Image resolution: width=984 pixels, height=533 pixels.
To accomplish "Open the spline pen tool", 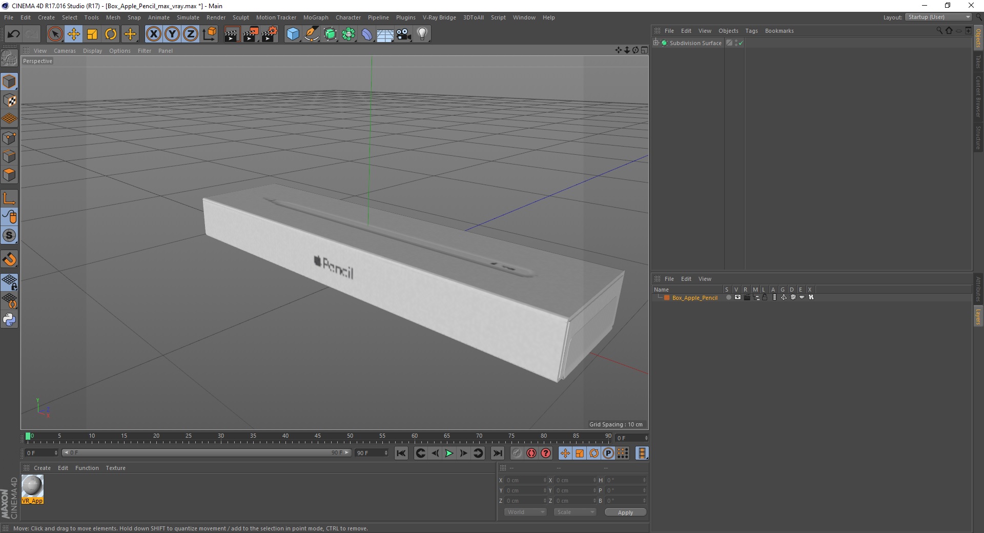I will click(312, 34).
